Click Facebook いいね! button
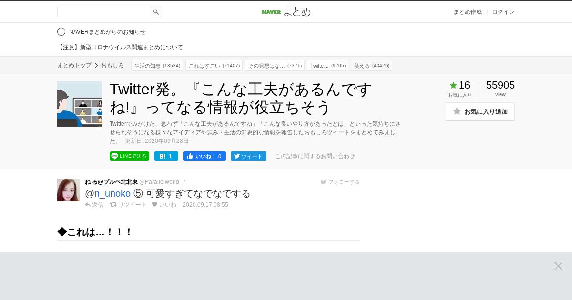The height and width of the screenshot is (300, 572). (204, 156)
